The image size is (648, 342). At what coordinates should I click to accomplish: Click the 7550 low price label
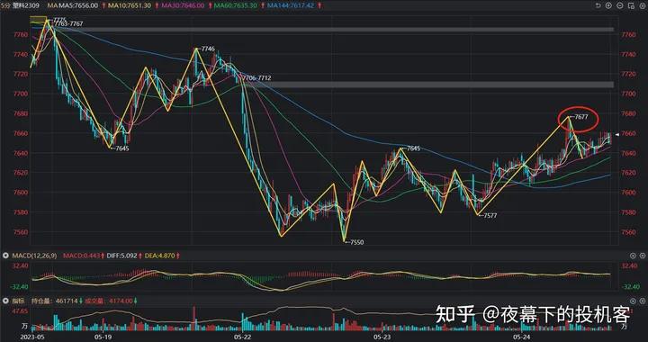point(356,242)
